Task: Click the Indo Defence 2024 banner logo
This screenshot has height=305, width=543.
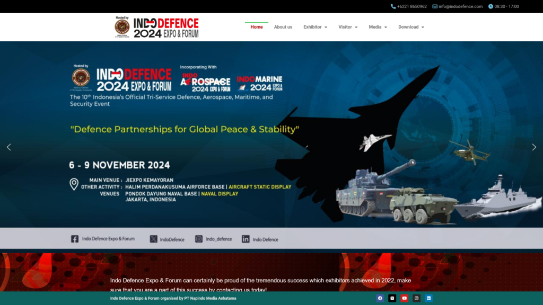Action: click(x=134, y=79)
